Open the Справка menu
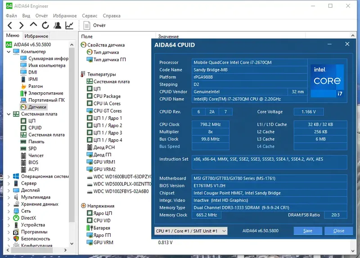 coord(112,16)
